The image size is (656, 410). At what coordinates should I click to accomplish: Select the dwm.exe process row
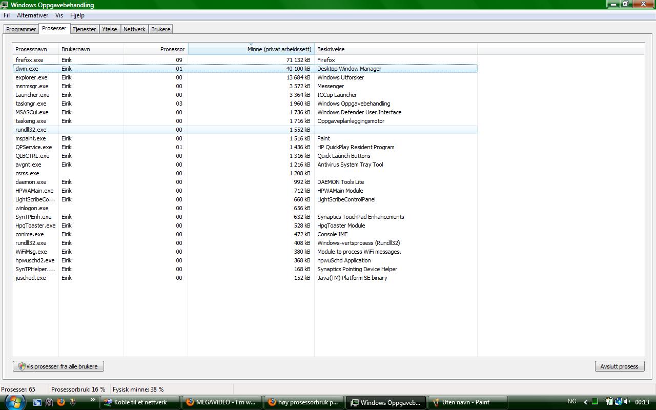point(245,69)
